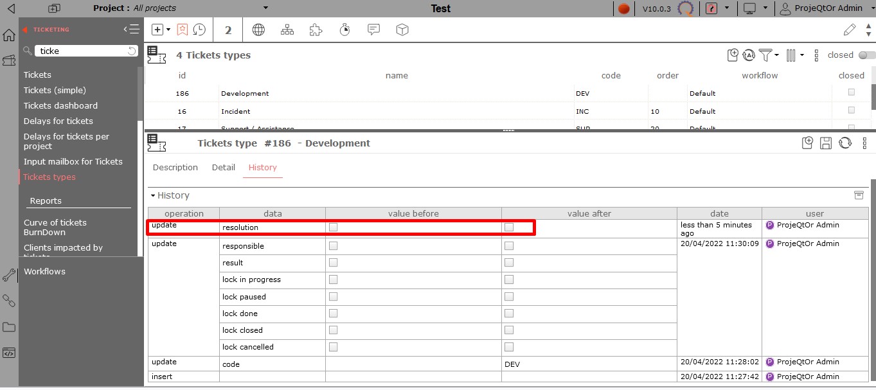Viewport: 876px width, 390px height.
Task: Click the Home icon in left sidebar
Action: tap(9, 35)
